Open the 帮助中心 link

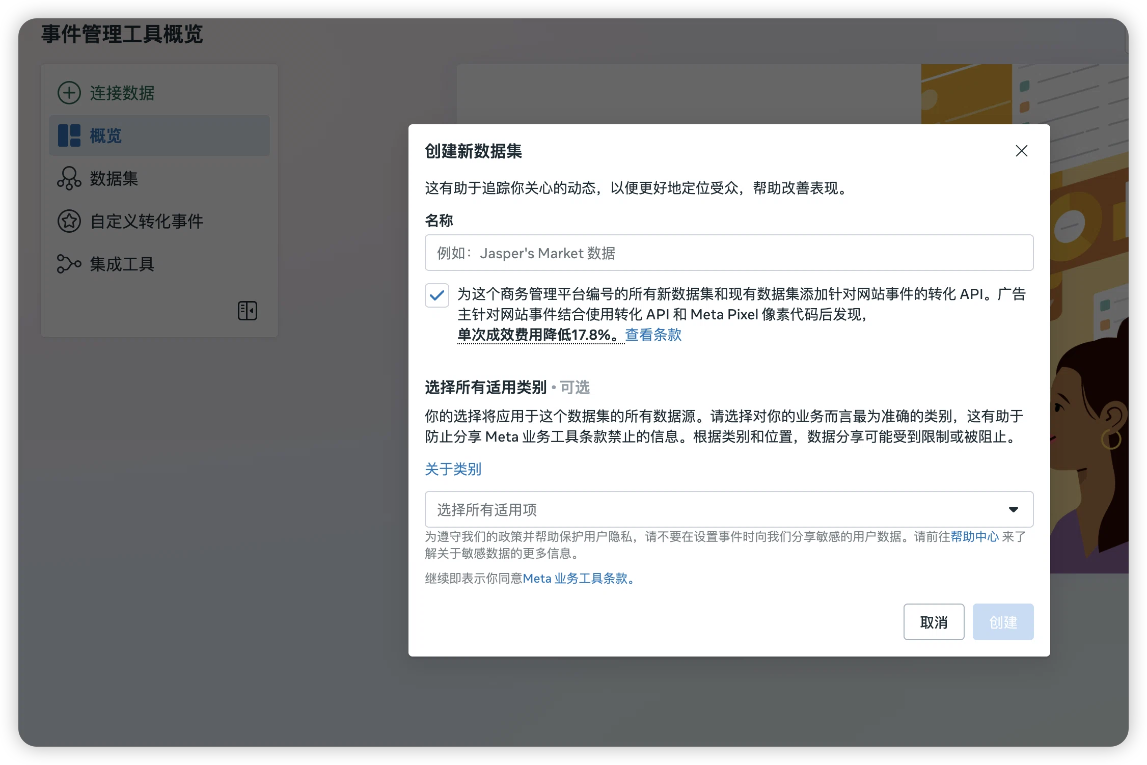pyautogui.click(x=974, y=536)
